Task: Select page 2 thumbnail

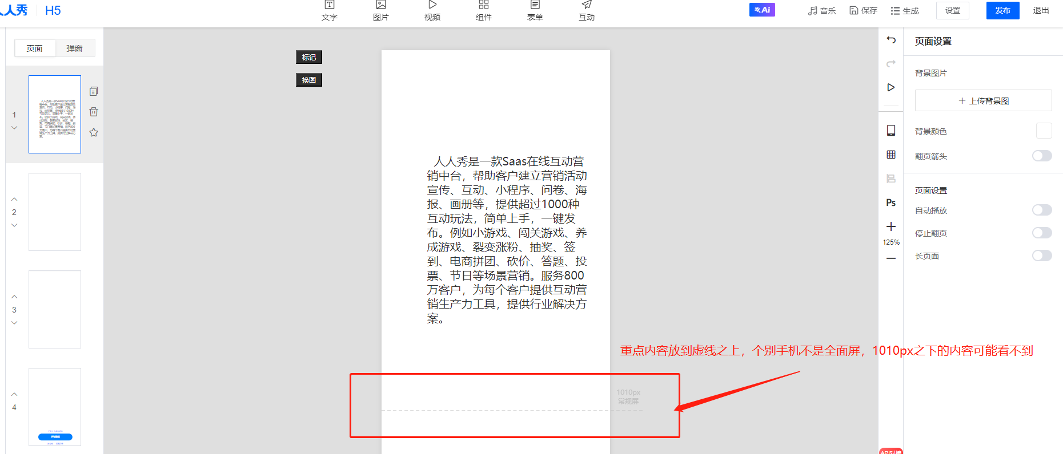Action: 55,212
